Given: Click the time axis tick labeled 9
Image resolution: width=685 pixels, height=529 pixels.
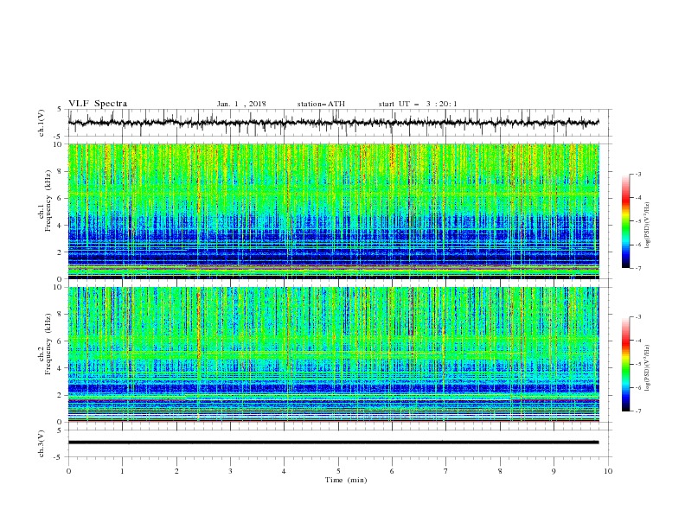Looking at the screenshot, I should coord(554,471).
